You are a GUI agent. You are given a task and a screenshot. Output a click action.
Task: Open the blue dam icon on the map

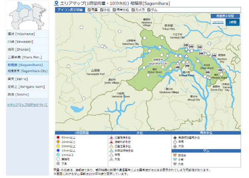click(x=183, y=57)
